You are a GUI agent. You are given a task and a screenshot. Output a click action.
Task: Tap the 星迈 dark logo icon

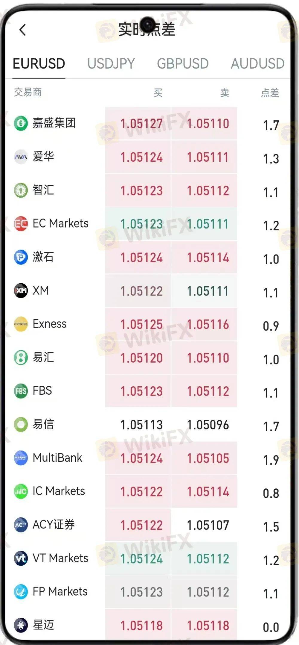pyautogui.click(x=21, y=625)
